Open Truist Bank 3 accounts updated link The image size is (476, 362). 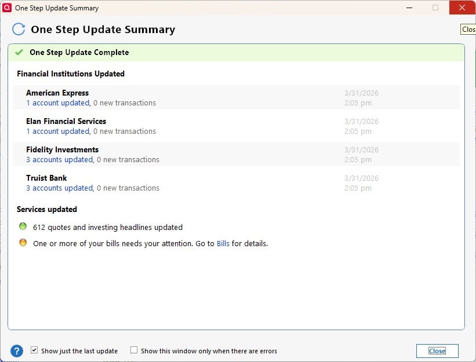(x=60, y=188)
